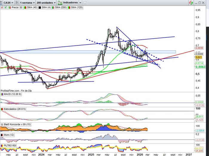Click the red-green refresh sync icon
Screen dimensions: 209x156
190,2
